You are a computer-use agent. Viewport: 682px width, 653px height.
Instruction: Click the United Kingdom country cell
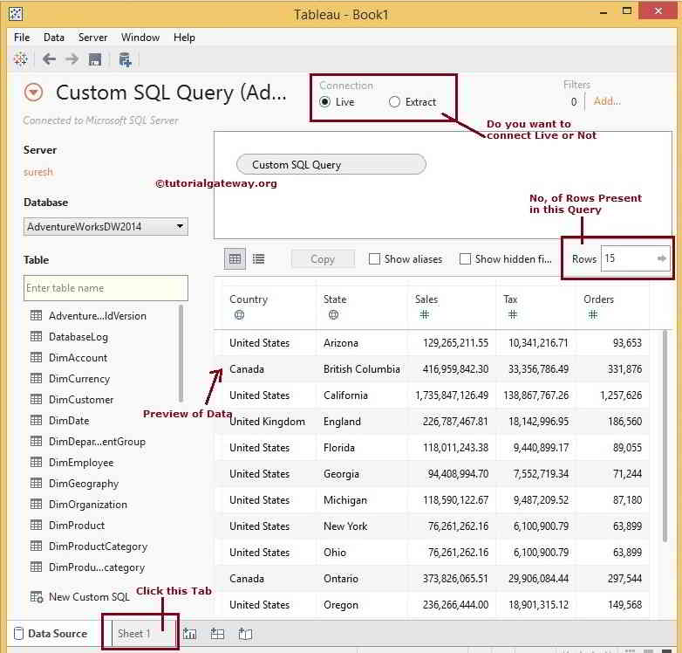(267, 422)
